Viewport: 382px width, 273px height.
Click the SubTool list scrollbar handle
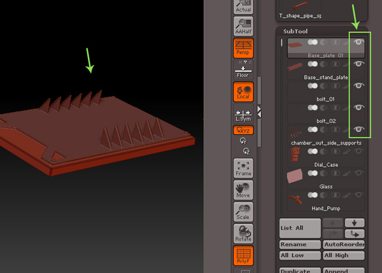281,43
